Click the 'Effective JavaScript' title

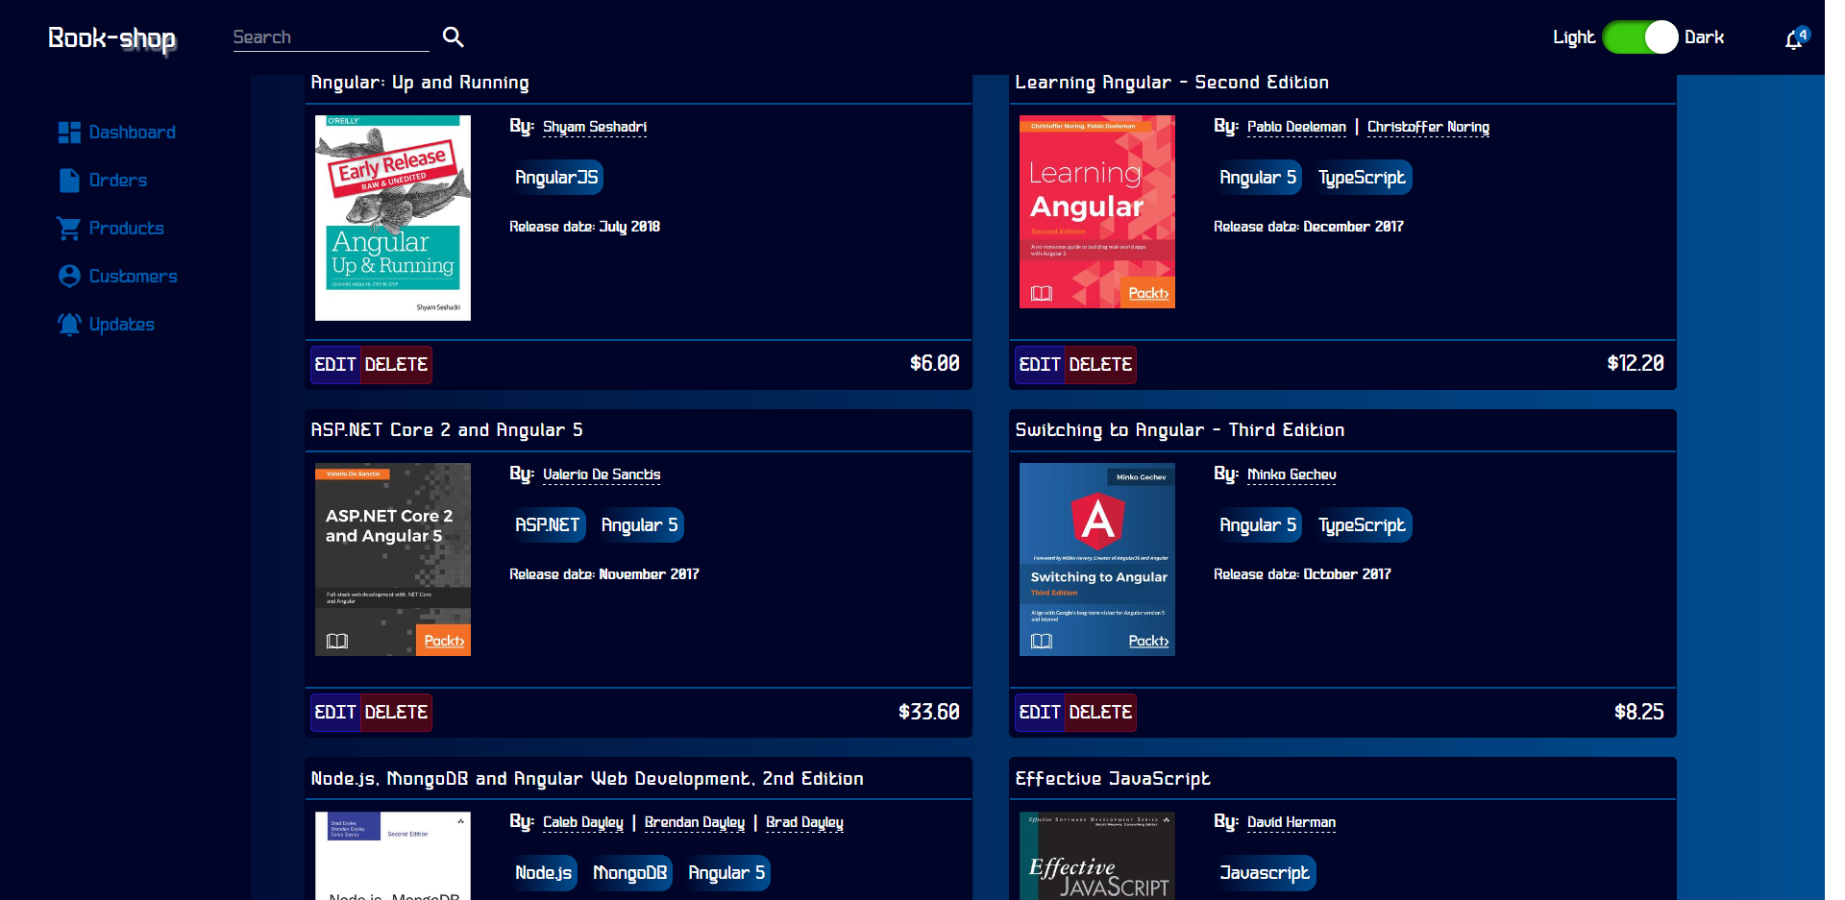coord(1113,779)
